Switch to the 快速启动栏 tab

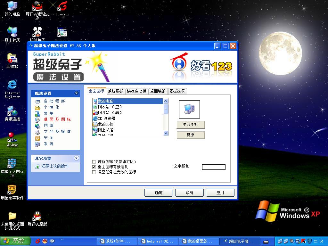(x=136, y=91)
